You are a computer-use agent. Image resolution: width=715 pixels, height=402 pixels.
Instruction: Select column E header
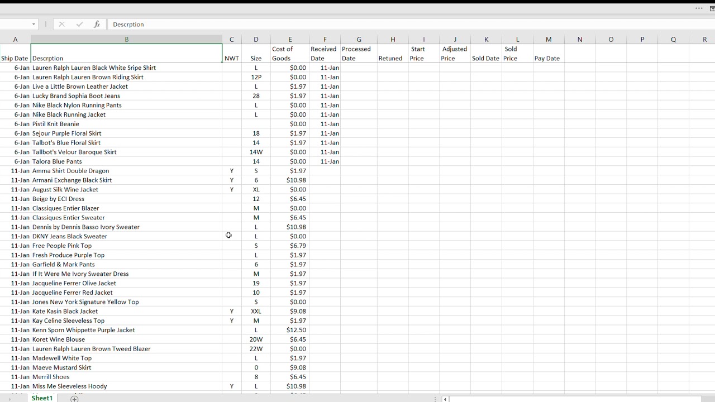290,39
